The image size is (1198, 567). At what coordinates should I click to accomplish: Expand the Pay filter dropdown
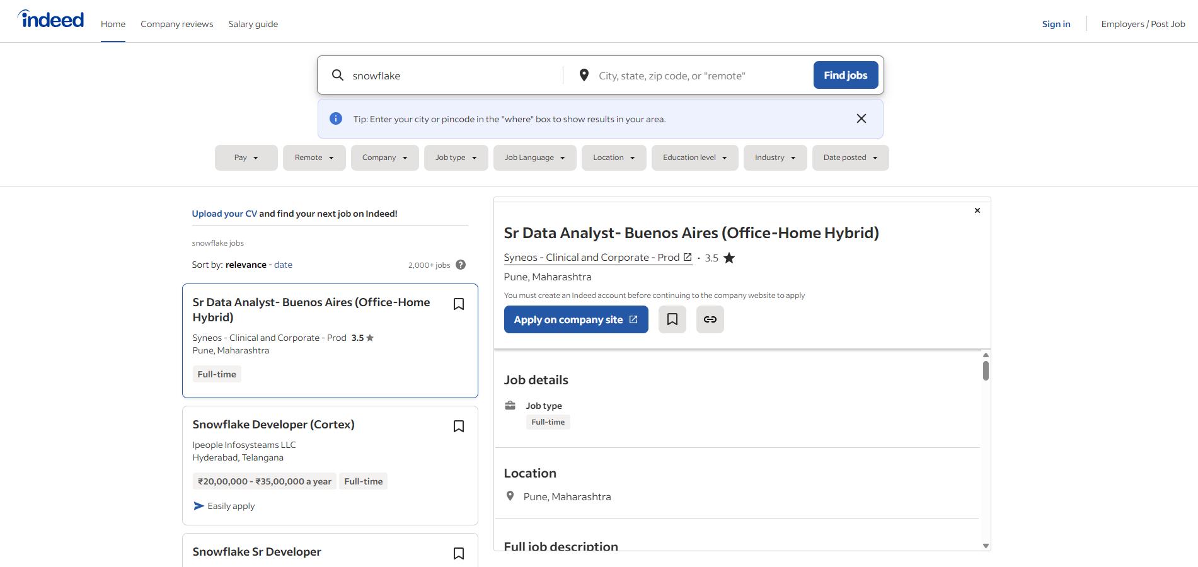click(x=246, y=157)
